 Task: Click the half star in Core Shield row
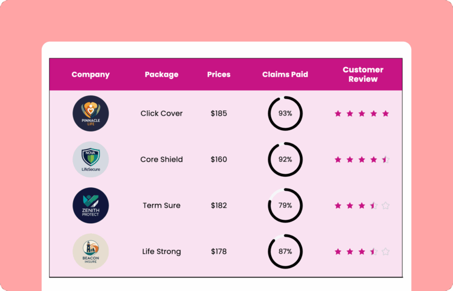[385, 160]
